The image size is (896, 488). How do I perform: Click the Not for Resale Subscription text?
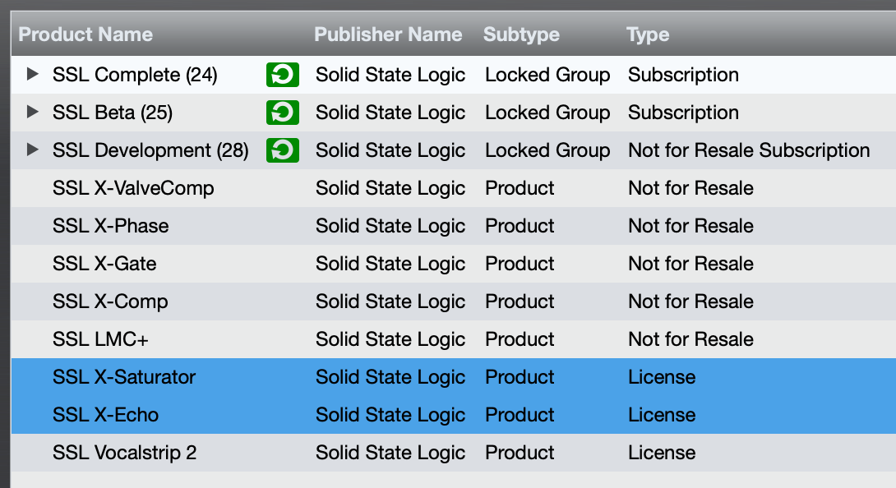tap(749, 150)
